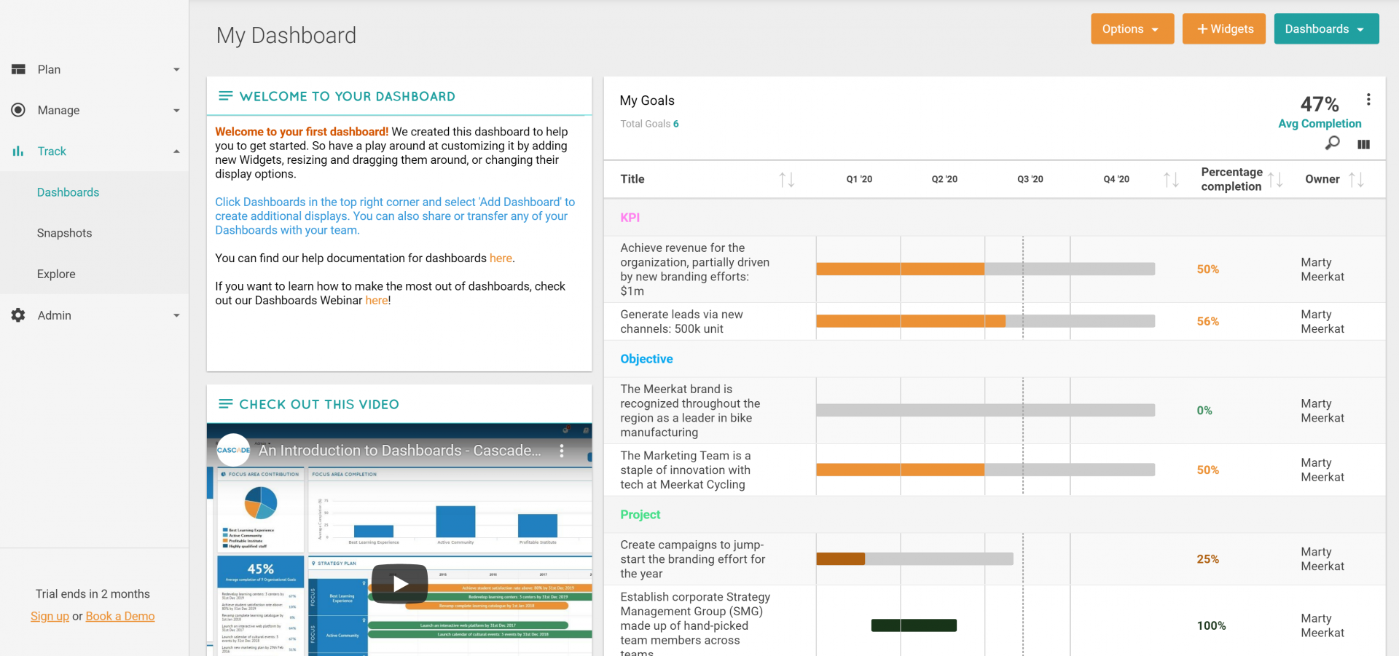Click the 56% completion value
Viewport: 1399px width, 656px height.
point(1207,321)
